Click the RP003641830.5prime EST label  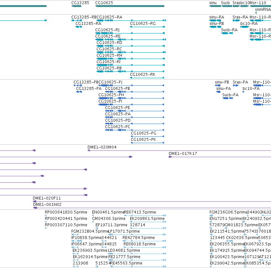(66, 212)
